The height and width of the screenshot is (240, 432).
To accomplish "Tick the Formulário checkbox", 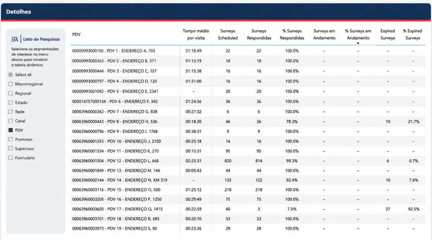I will click(10, 158).
